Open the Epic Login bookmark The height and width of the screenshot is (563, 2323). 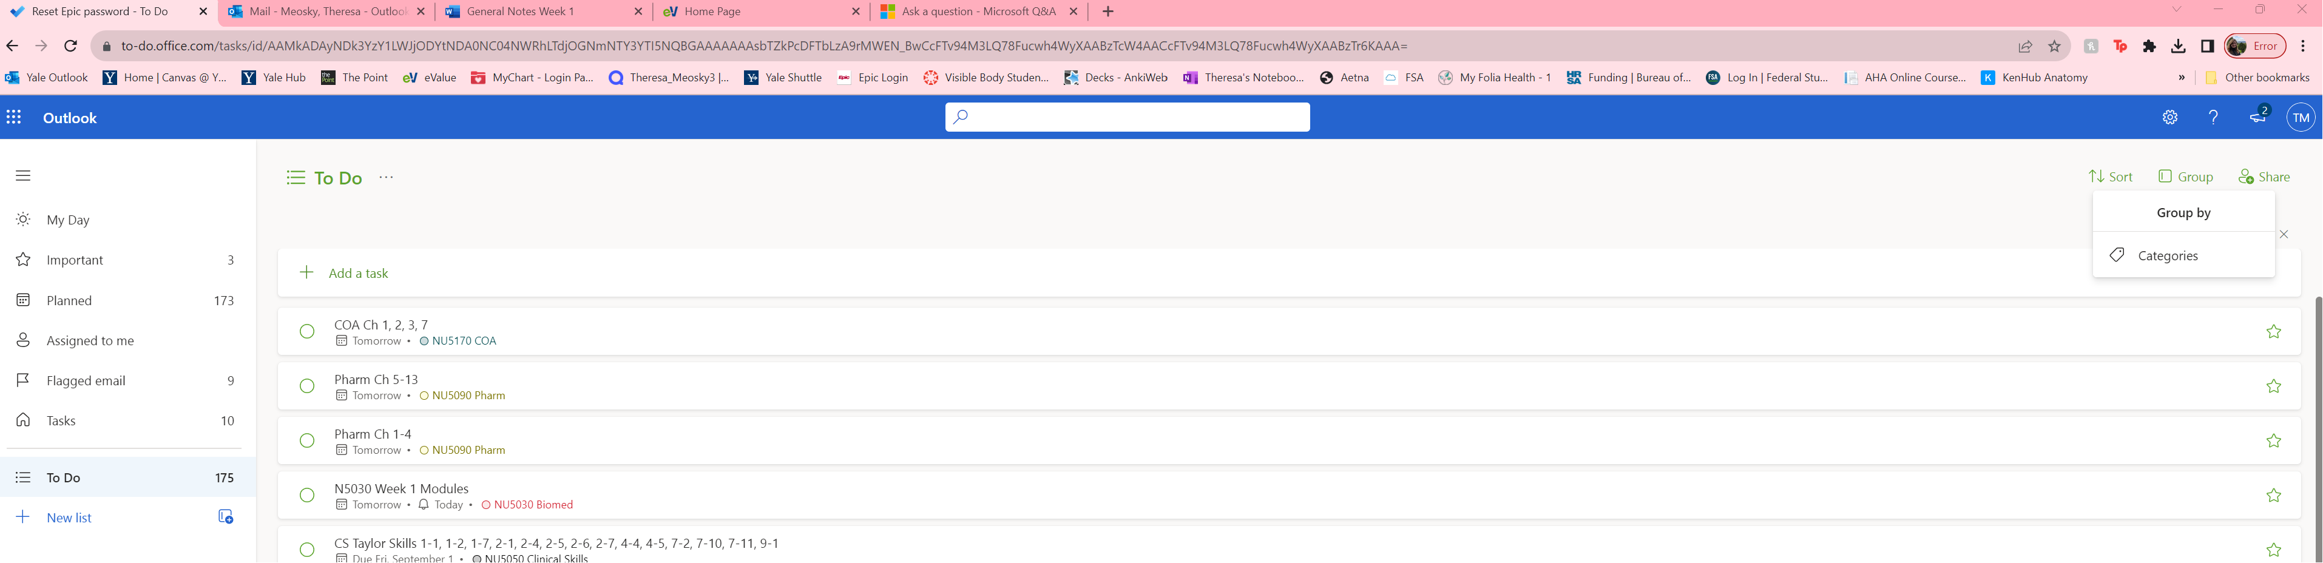(872, 78)
